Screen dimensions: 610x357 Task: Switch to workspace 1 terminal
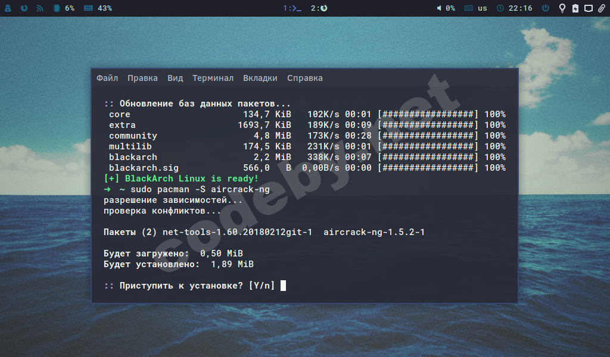(292, 8)
